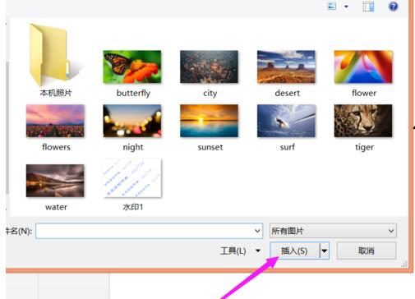Click the sunset file name label
Image resolution: width=415 pixels, height=299 pixels.
point(210,147)
